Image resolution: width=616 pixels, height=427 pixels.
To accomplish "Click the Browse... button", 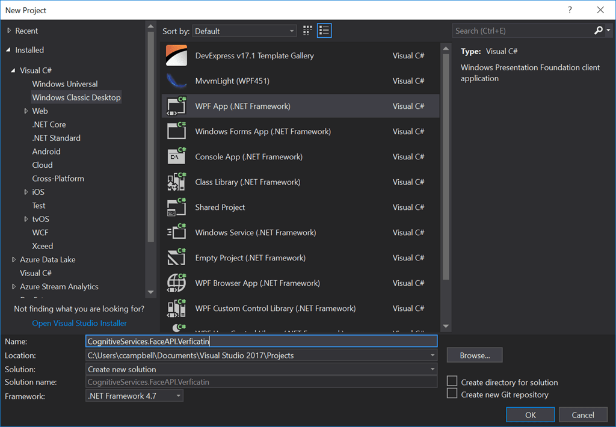I will tap(474, 355).
